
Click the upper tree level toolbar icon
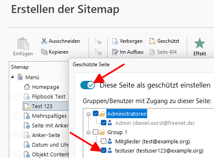[98, 41]
